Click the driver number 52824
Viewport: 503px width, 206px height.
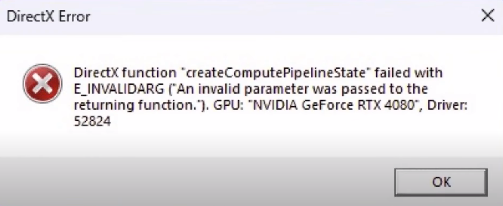(x=92, y=121)
